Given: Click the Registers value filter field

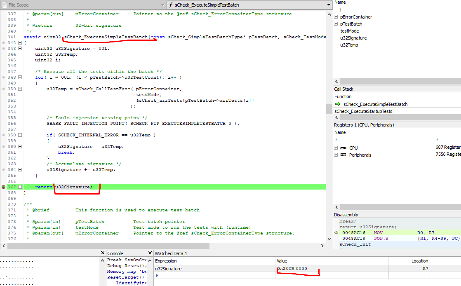Looking at the screenshot, I should click(x=447, y=140).
